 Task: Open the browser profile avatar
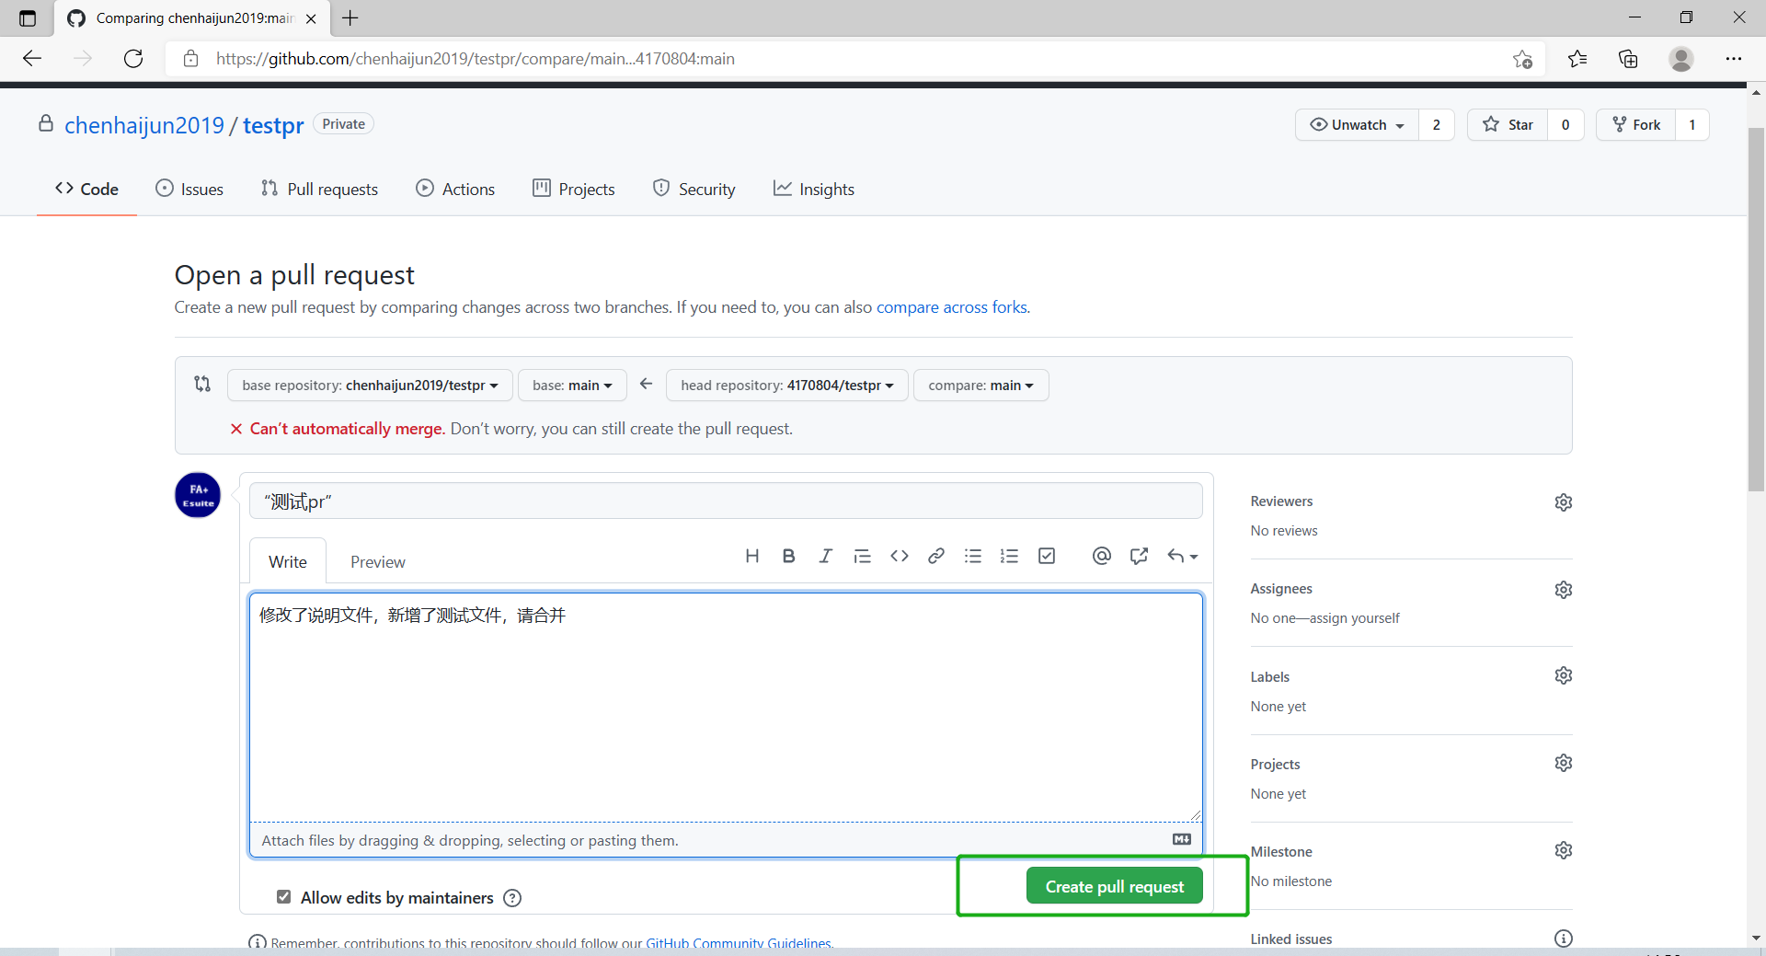[1681, 59]
